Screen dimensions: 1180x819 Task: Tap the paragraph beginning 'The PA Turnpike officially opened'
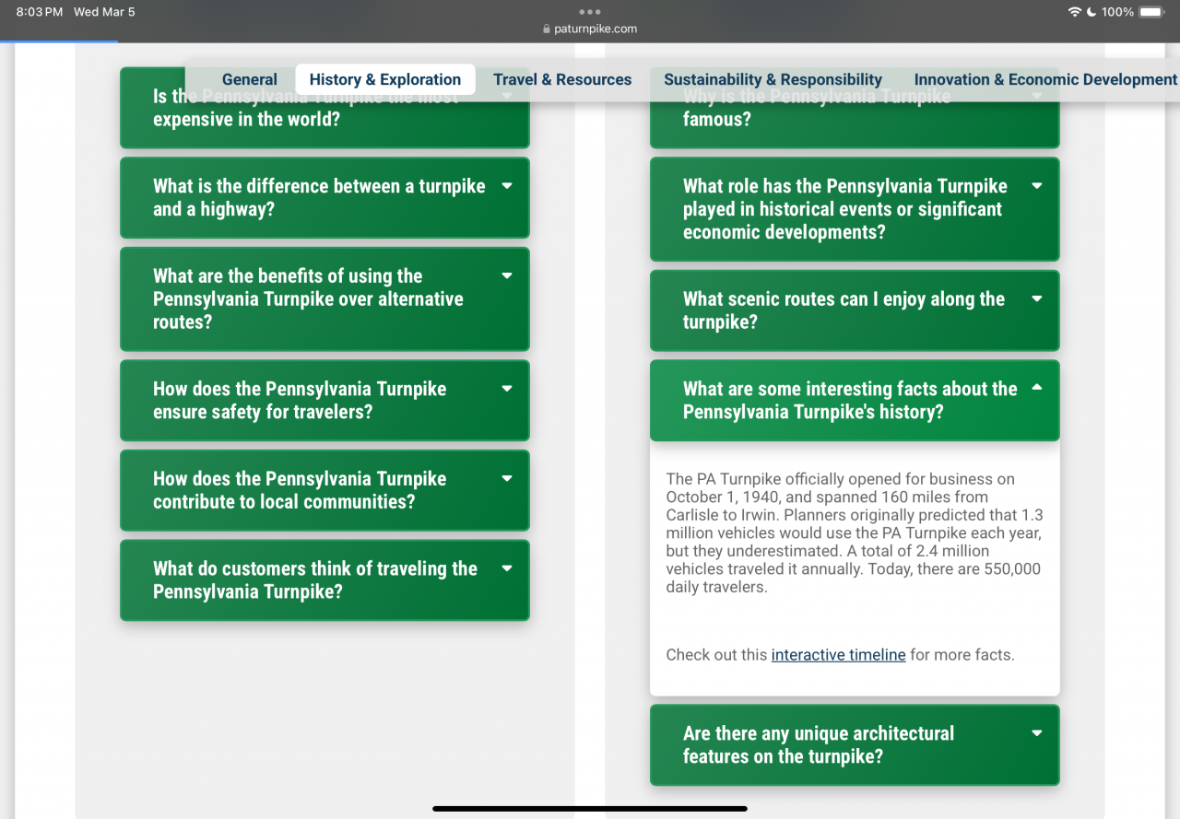click(x=855, y=532)
